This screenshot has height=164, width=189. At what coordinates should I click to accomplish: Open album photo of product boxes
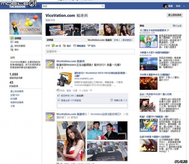coord(107,151)
